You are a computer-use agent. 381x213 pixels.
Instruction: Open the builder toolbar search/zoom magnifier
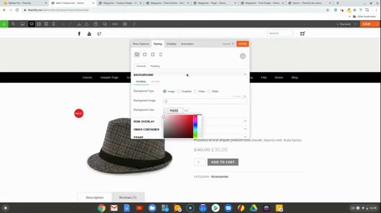tap(13, 24)
